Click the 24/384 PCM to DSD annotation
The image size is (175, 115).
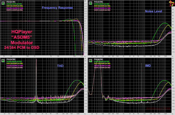click(22, 47)
